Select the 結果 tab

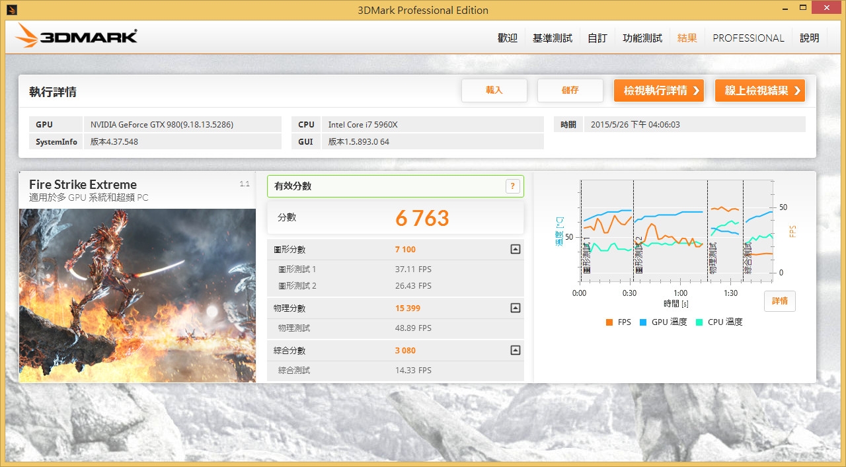(687, 38)
